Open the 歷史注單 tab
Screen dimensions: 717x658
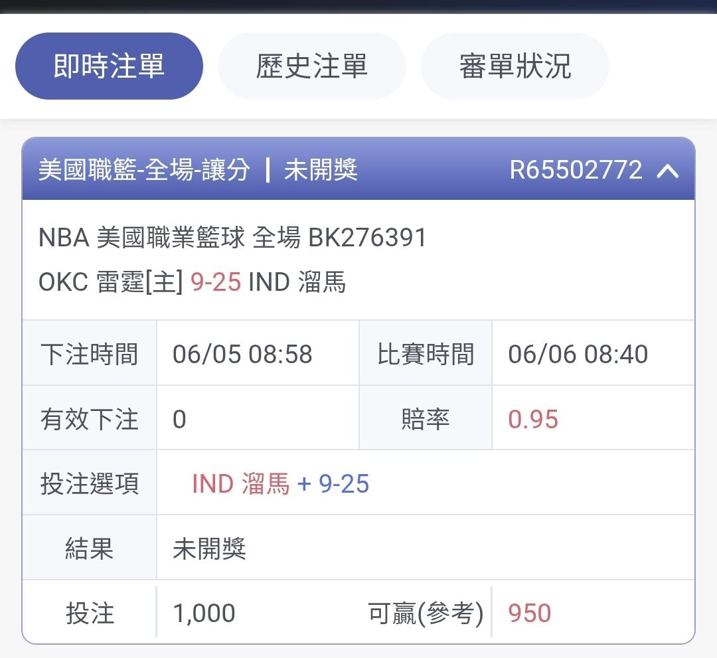(x=311, y=66)
